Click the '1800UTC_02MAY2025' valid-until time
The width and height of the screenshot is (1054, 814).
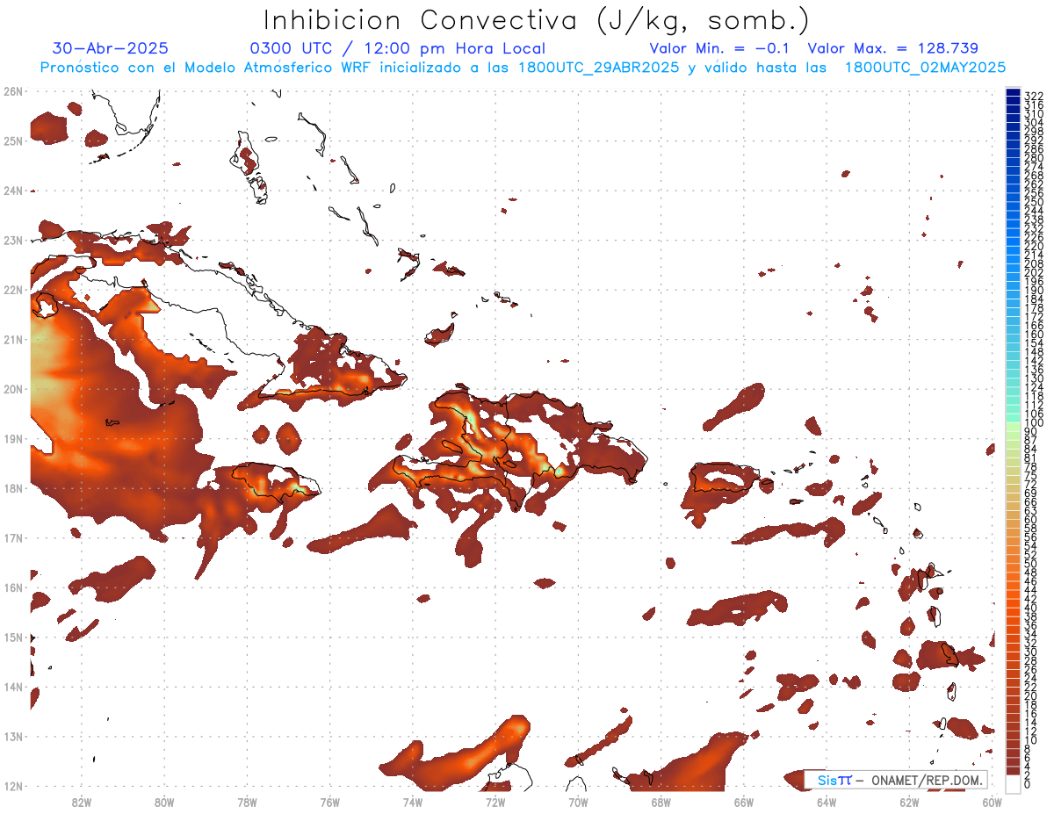925,68
